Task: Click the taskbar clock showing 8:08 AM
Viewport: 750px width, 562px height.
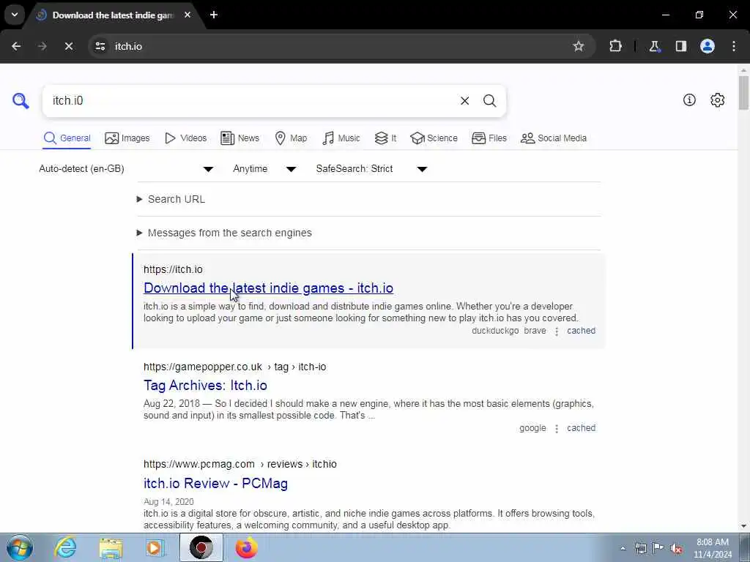Action: coord(713,548)
